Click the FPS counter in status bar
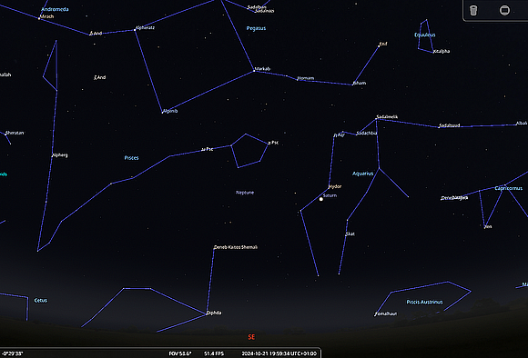This screenshot has height=358, width=528. point(214,353)
